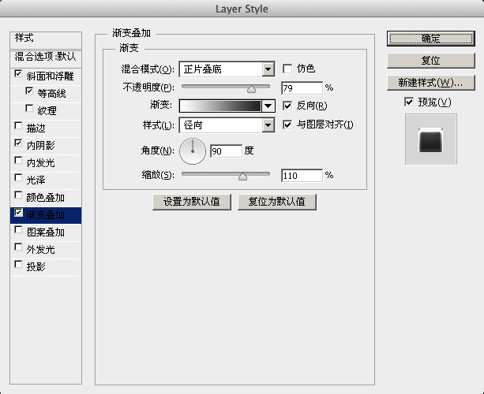This screenshot has height=394, width=484.
Task: Toggle the 内阴影 checkbox
Action: (x=18, y=143)
